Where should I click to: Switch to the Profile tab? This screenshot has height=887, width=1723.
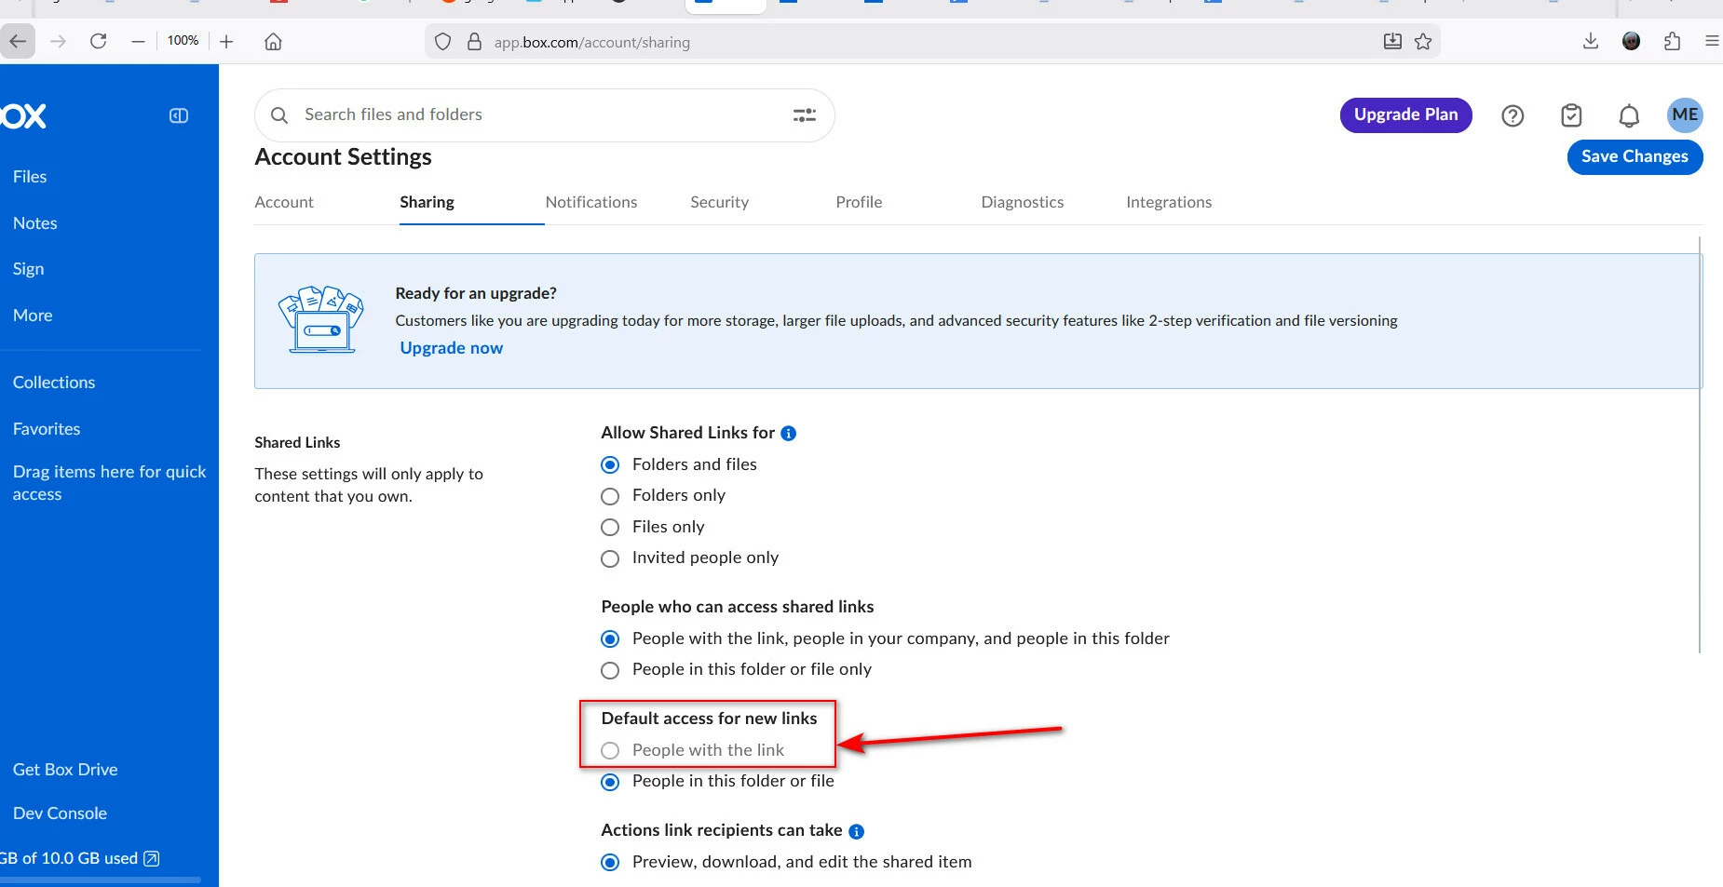859,202
